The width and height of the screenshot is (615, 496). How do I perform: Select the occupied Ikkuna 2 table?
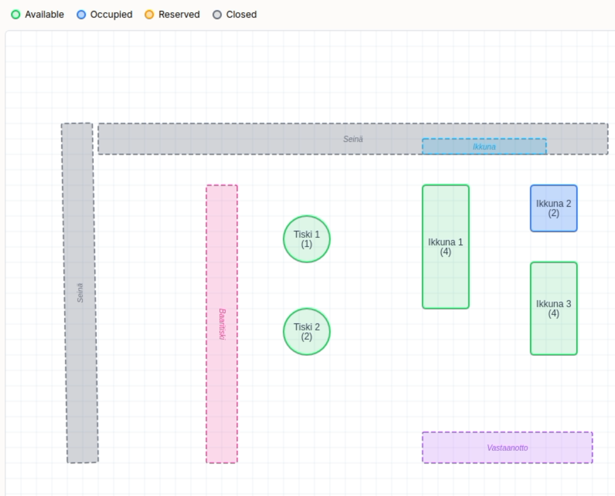(x=554, y=208)
